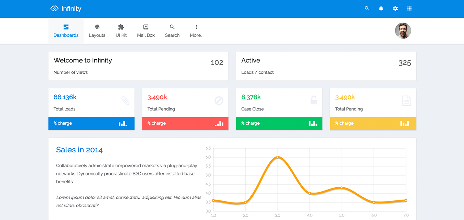
Task: Click the chart peak point at 3.0
Action: [x=278, y=157]
